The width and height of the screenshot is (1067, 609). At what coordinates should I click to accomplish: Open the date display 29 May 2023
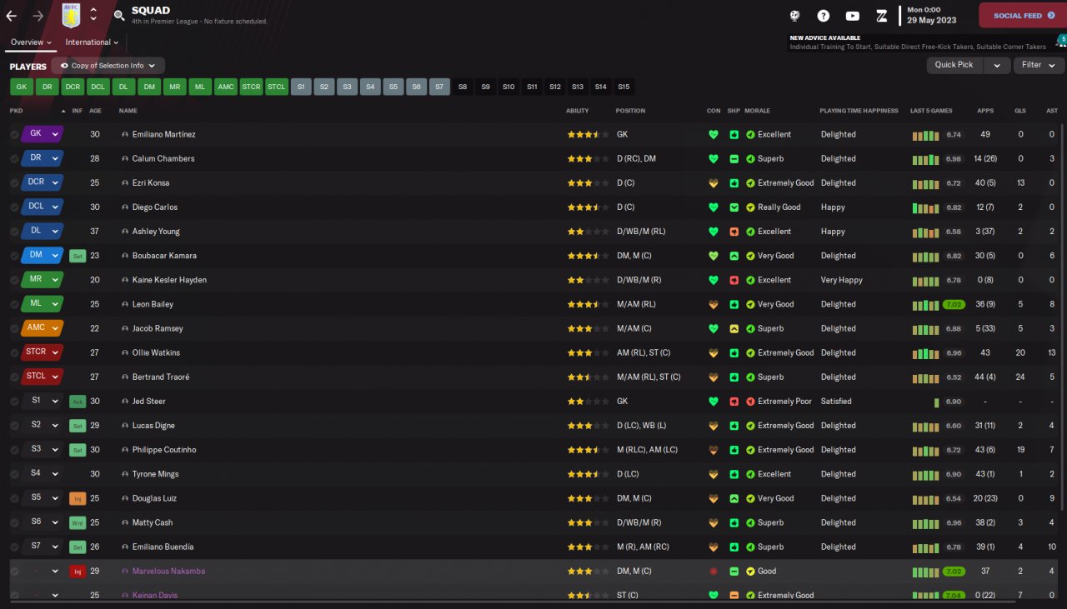click(932, 20)
